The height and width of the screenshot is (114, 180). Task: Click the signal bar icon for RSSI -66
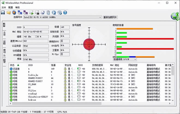click(x=79, y=69)
